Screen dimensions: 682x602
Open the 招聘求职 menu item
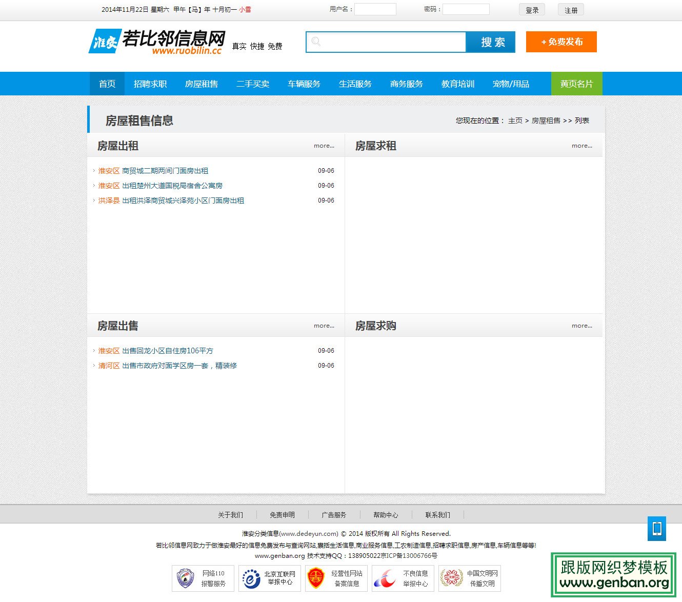[x=150, y=84]
